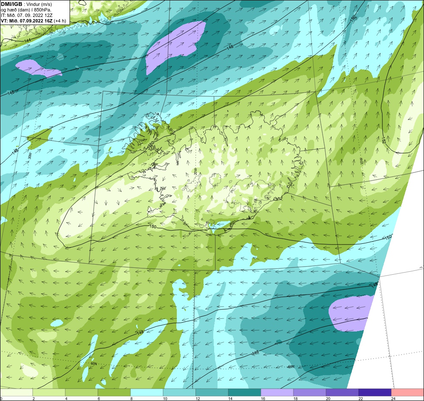Click the 'og hæð (dam) í 850hPa.' line
This screenshot has height=401, width=424.
26,10
